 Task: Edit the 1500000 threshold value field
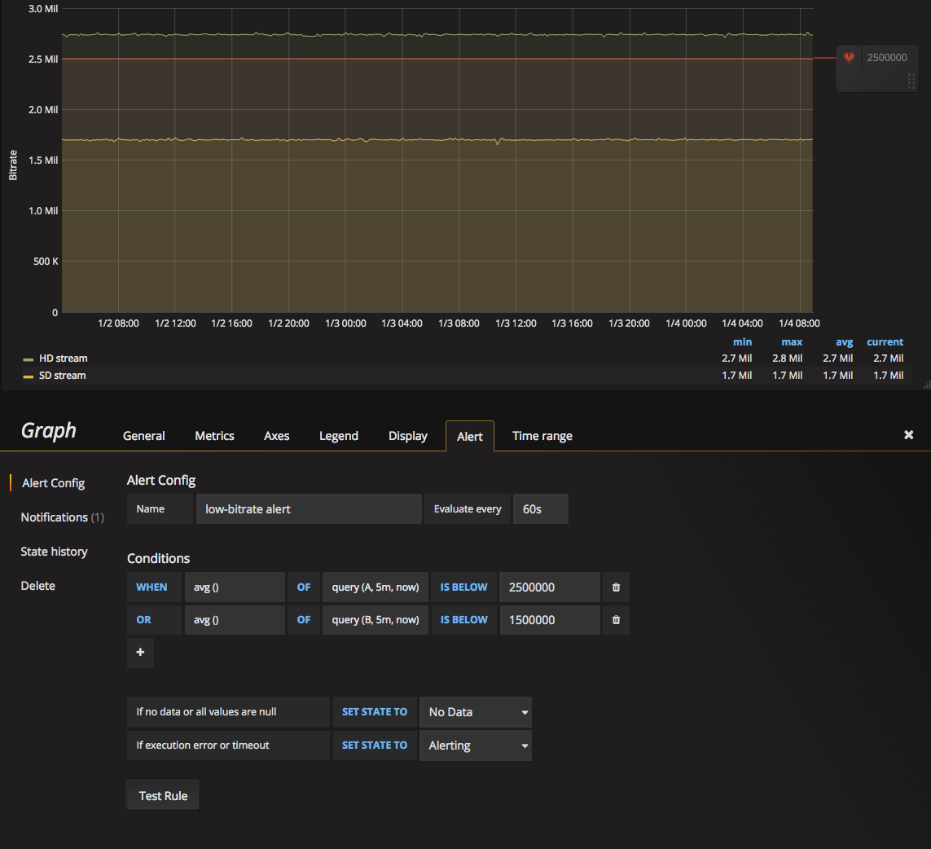pyautogui.click(x=550, y=620)
